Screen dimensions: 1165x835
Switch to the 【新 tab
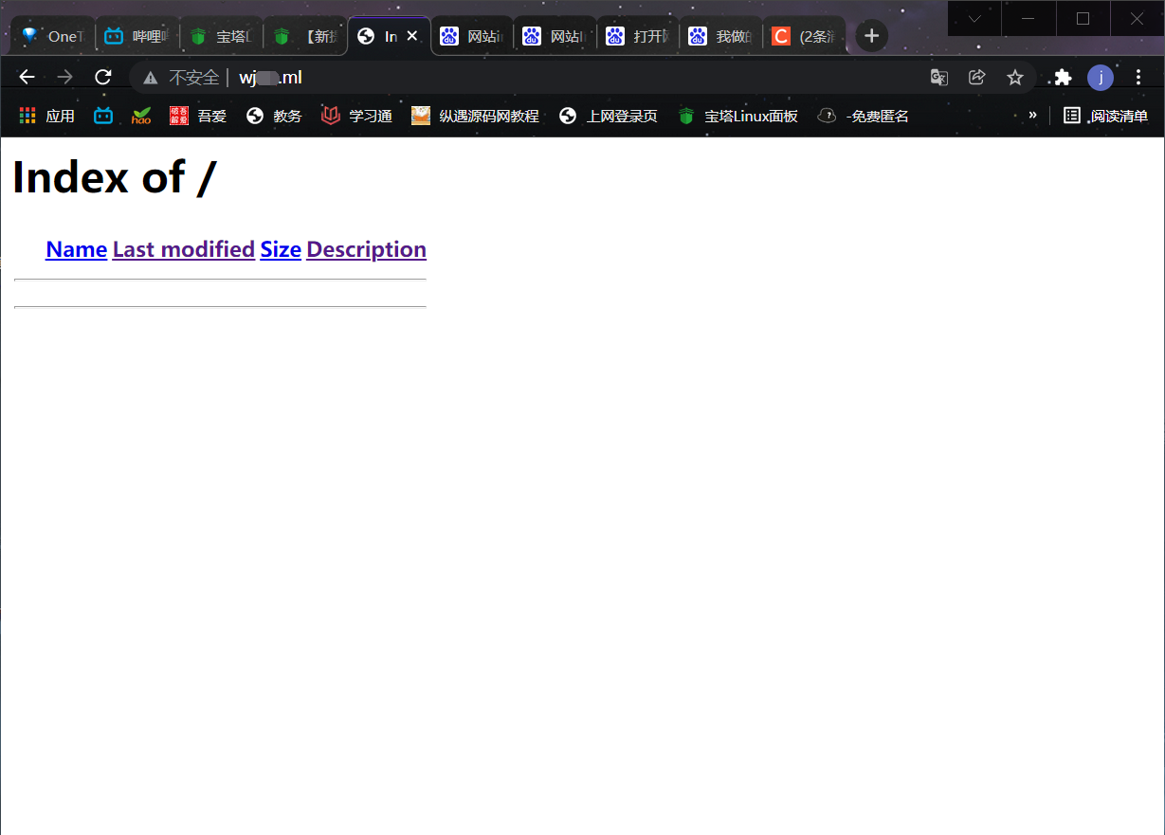(x=305, y=36)
